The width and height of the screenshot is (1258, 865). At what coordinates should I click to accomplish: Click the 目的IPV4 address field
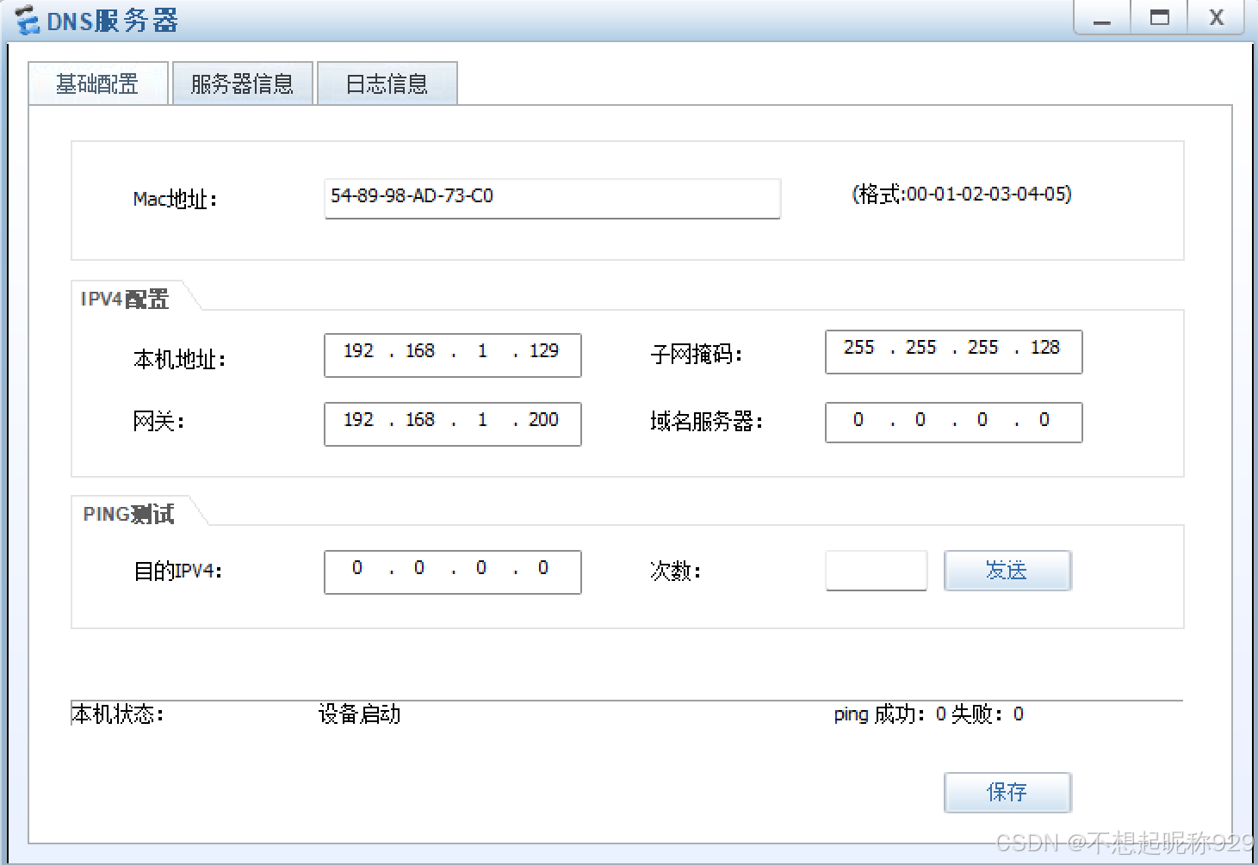coord(453,572)
